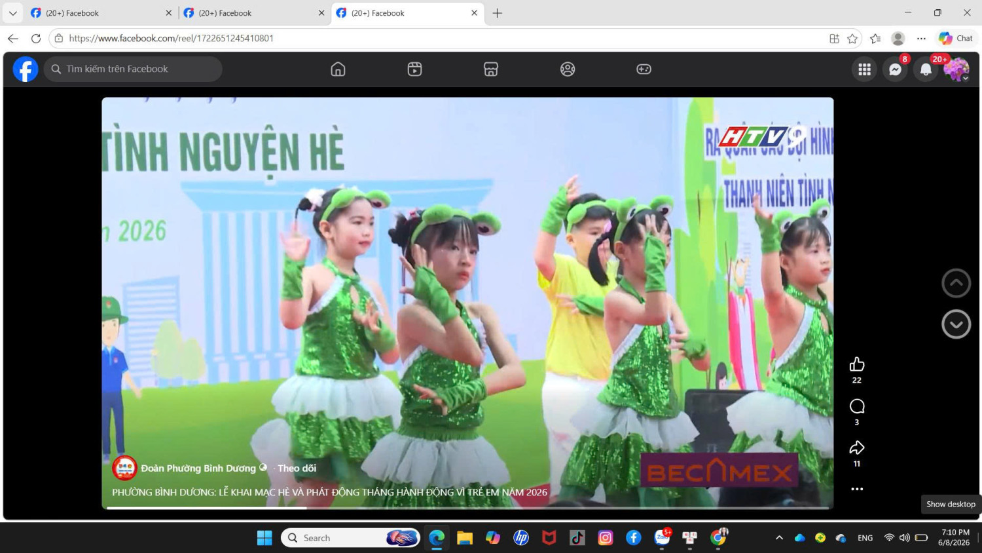Add this page to favorites star
The width and height of the screenshot is (982, 553).
click(852, 39)
